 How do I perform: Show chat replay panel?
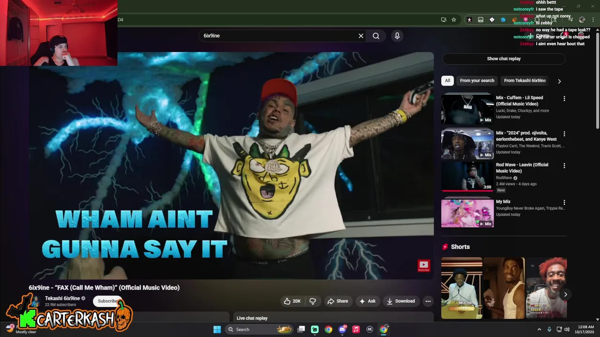[504, 59]
